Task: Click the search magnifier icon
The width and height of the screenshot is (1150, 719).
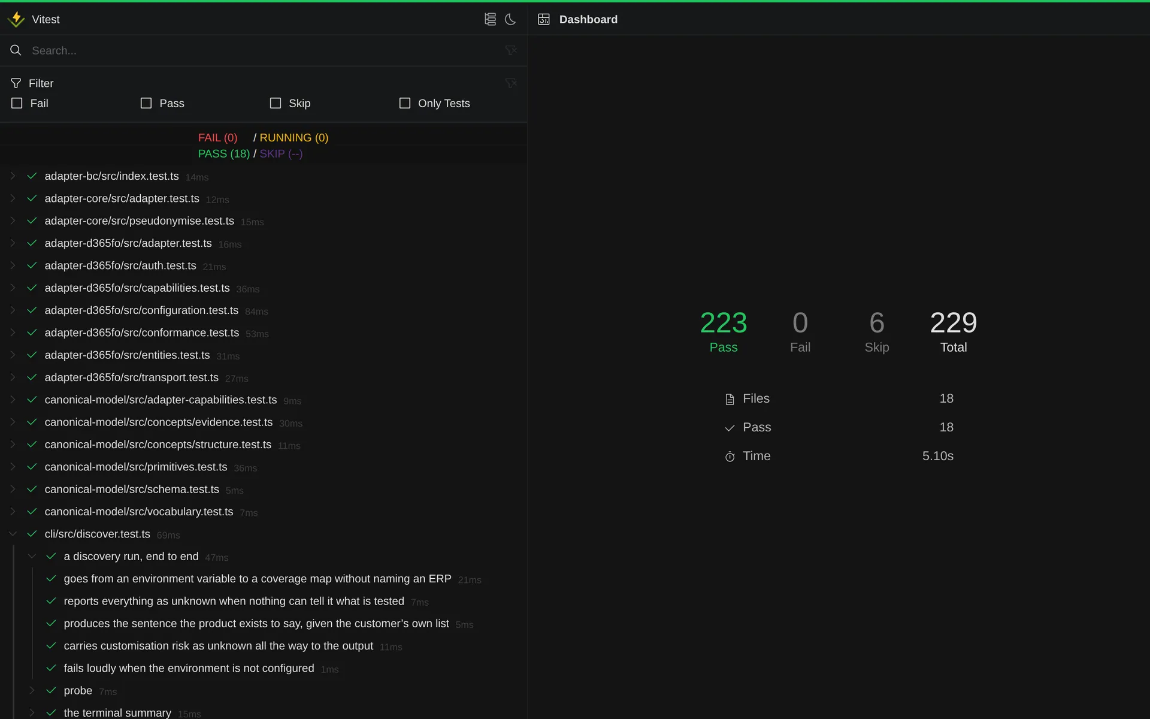Action: click(x=16, y=50)
